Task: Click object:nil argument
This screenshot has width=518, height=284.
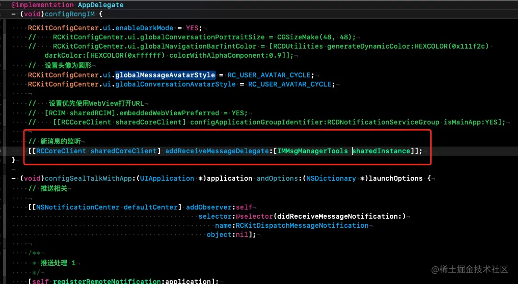Action: 227,235
